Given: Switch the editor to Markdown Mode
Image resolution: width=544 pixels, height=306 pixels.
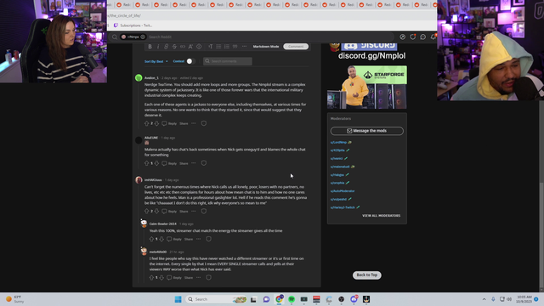Looking at the screenshot, I should click(x=266, y=47).
